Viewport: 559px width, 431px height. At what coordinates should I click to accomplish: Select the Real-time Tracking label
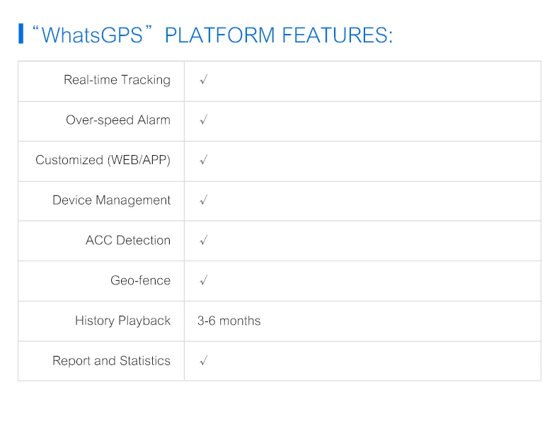(x=117, y=80)
